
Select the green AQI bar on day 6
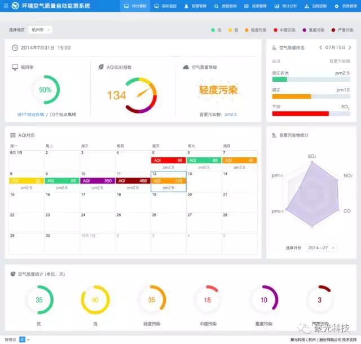coord(204,160)
